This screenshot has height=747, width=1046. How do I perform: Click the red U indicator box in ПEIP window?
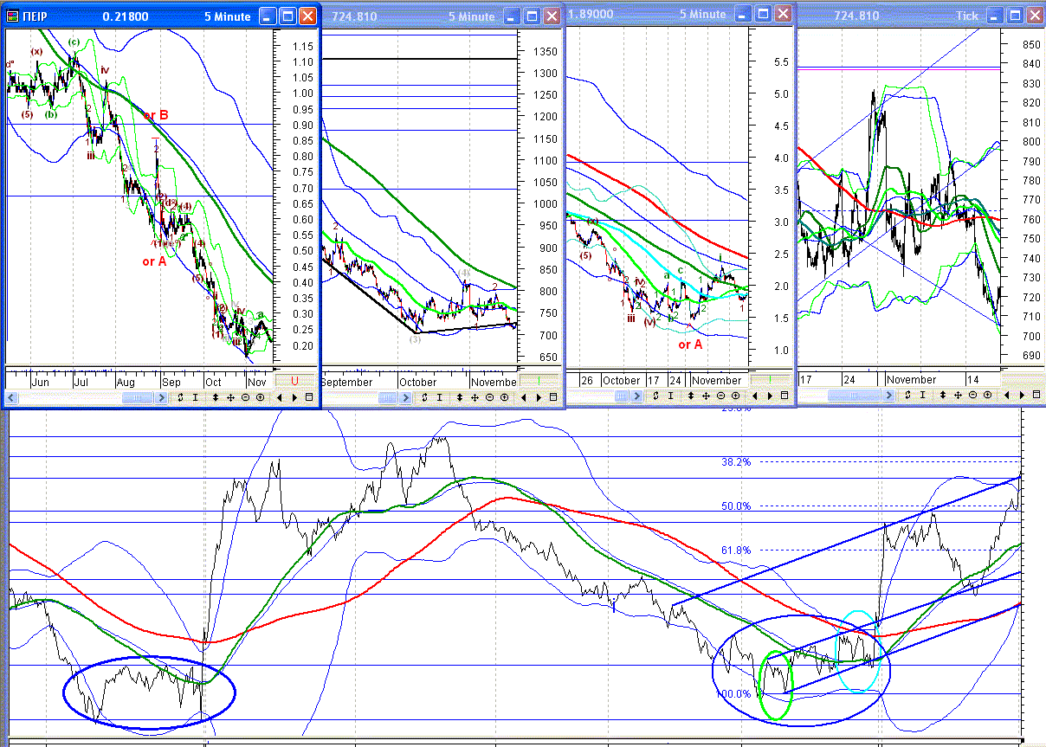[295, 381]
